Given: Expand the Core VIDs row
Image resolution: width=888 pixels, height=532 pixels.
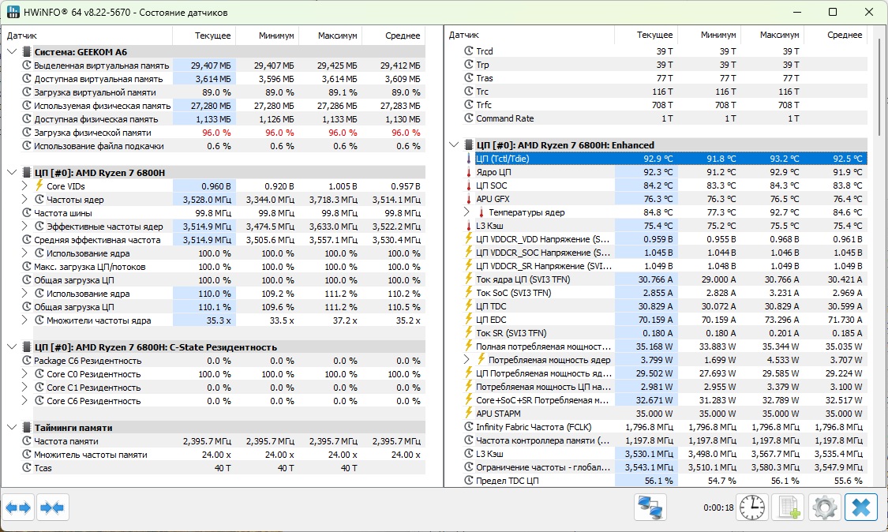Looking at the screenshot, I should 24,186.
